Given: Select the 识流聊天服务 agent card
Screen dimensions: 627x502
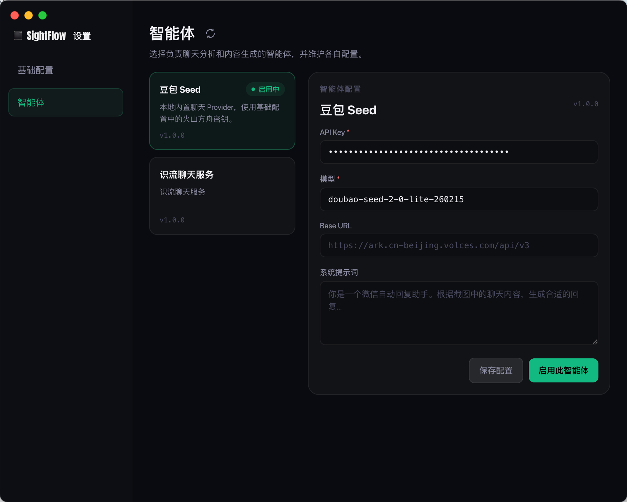Looking at the screenshot, I should pyautogui.click(x=222, y=196).
